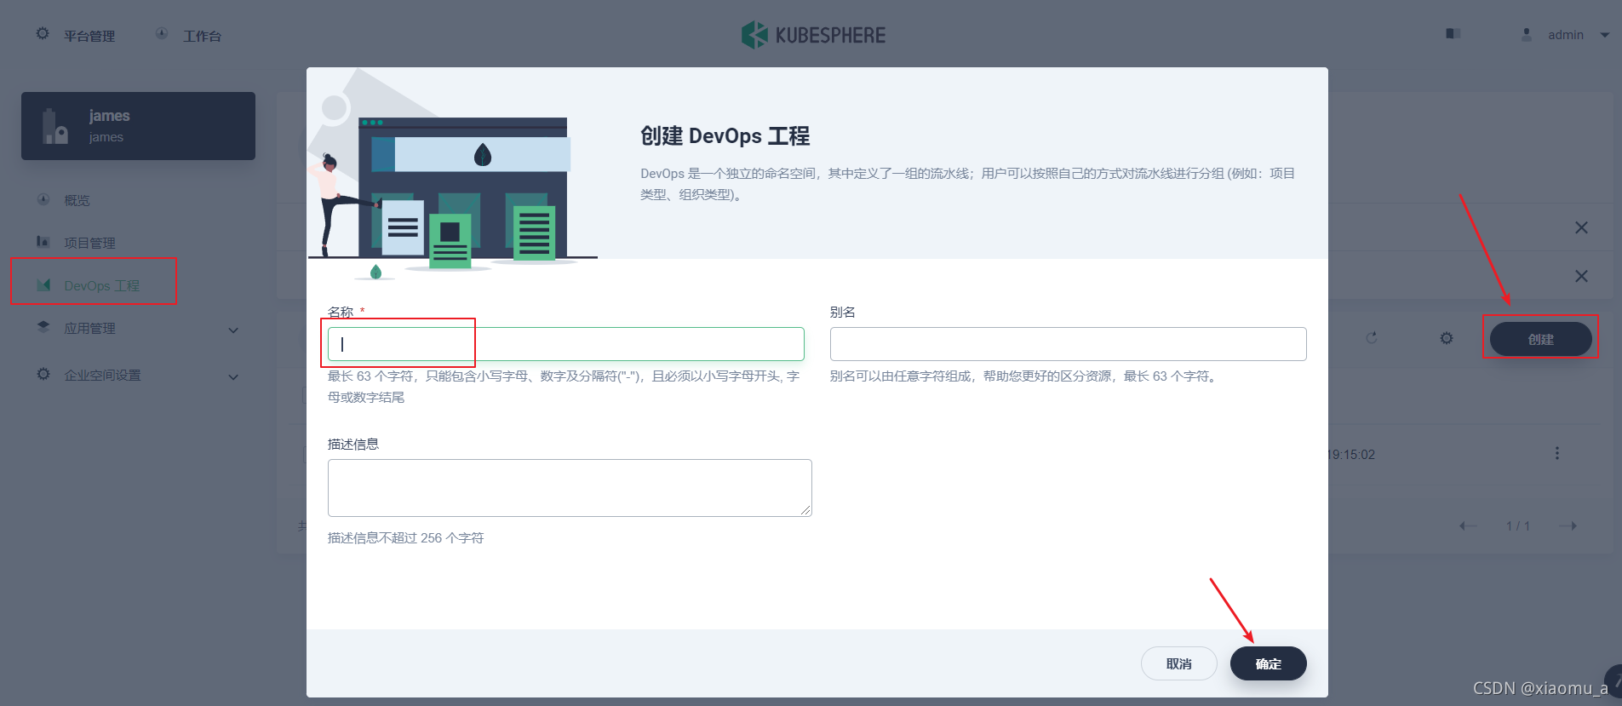This screenshot has width=1622, height=706.
Task: Click the admin user avatar icon
Action: 1527,34
